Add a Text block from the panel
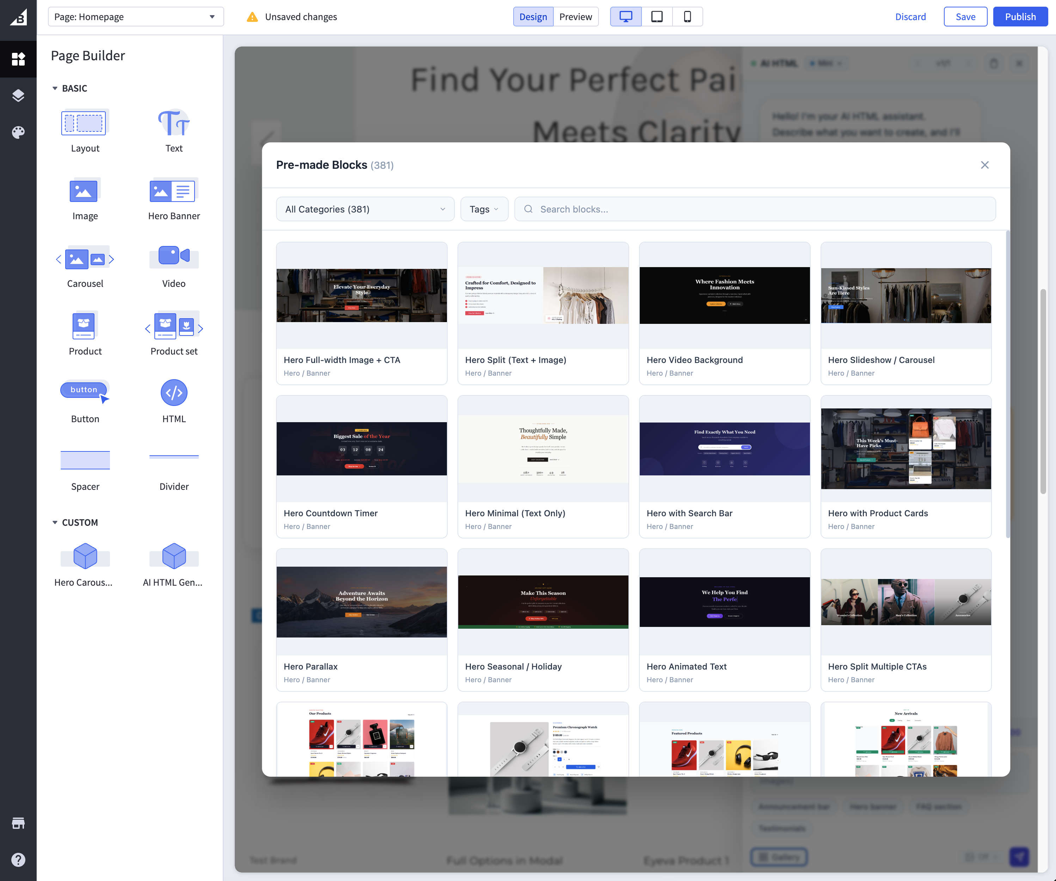Screen dimensions: 1056x881 (173, 122)
